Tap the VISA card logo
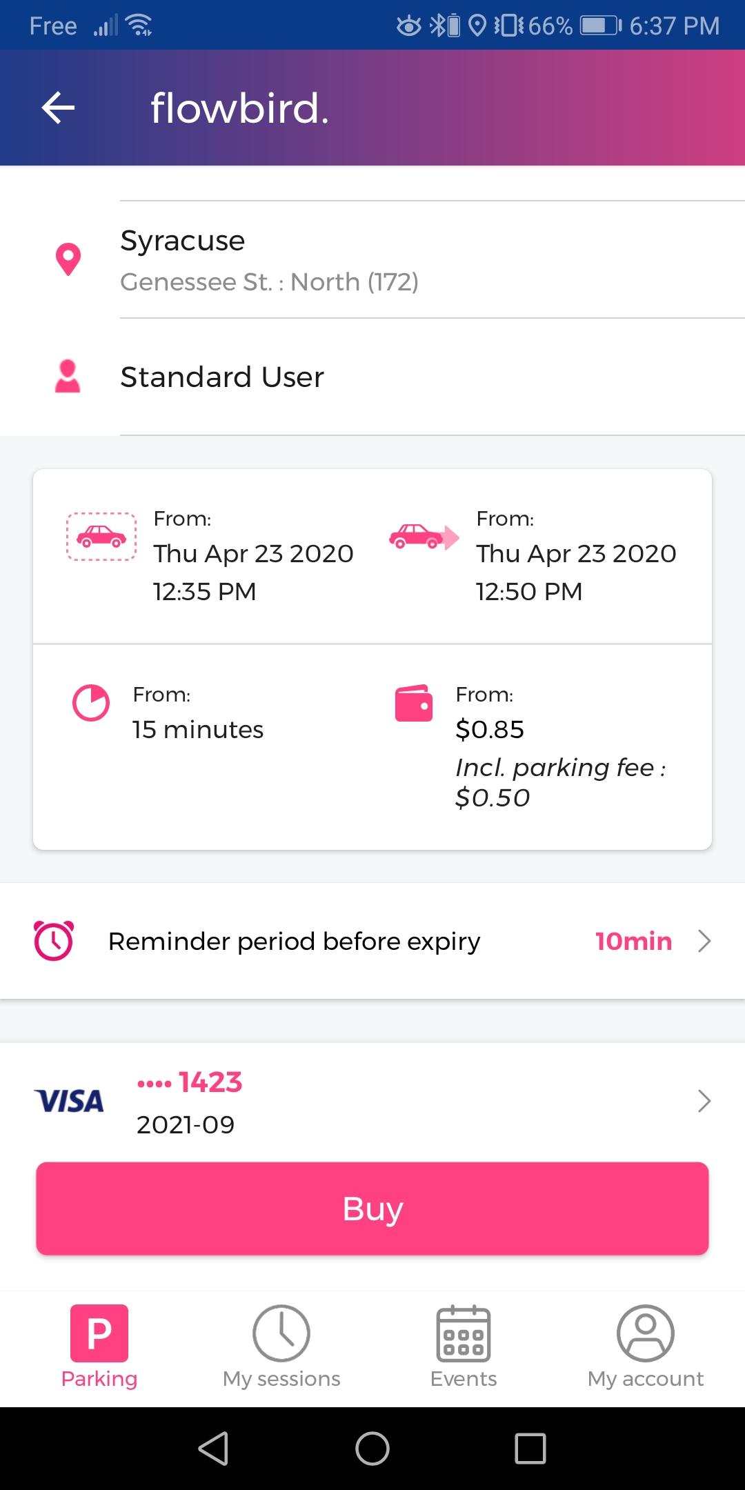The height and width of the screenshot is (1490, 745). tap(69, 1101)
